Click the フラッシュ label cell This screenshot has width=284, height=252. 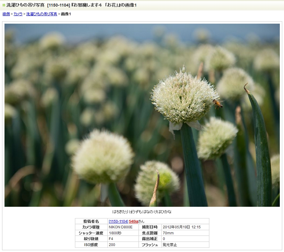point(150,245)
